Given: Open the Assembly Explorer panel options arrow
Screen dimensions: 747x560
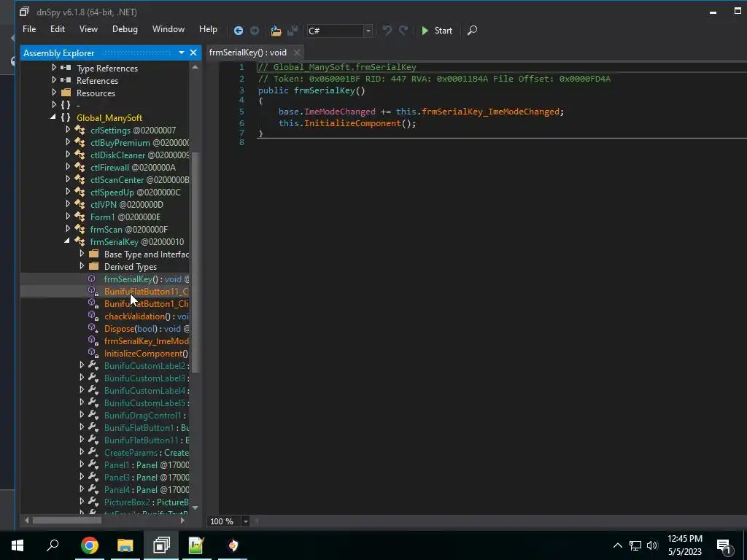Looking at the screenshot, I should (182, 52).
